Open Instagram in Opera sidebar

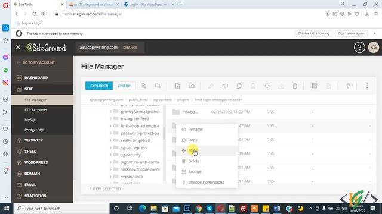[x=5, y=83]
